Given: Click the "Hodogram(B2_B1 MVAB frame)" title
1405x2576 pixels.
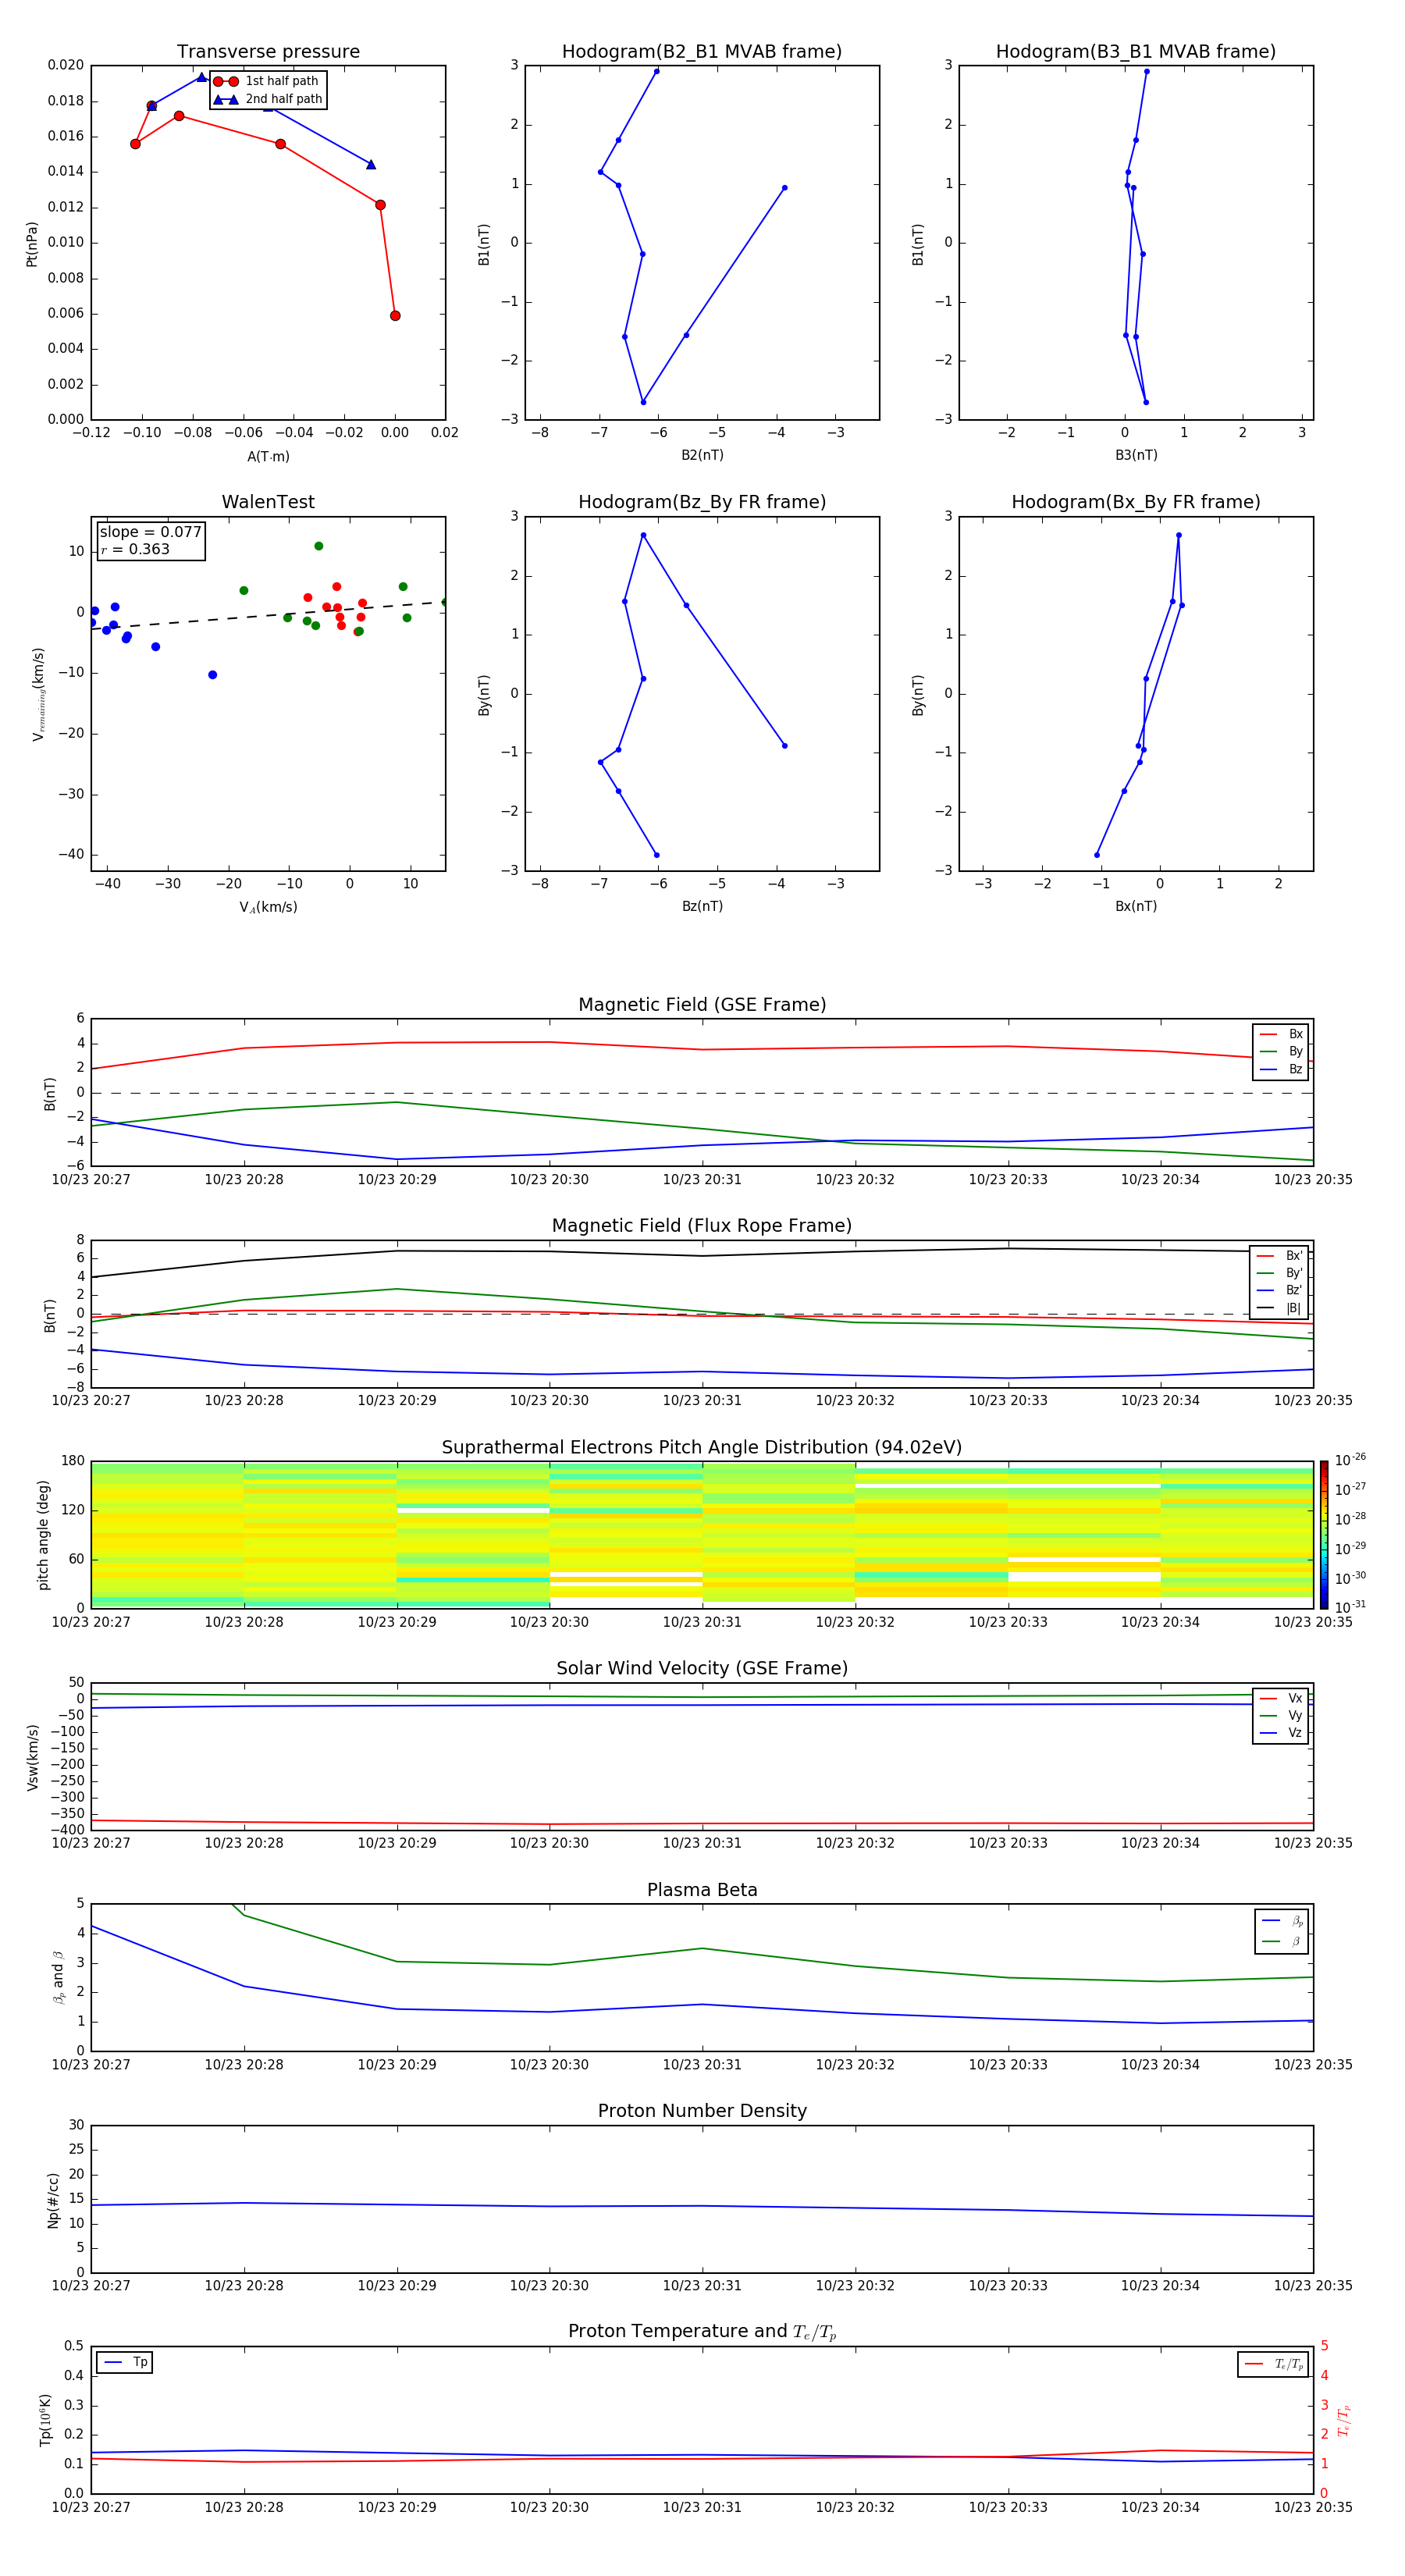Looking at the screenshot, I should coord(702,51).
